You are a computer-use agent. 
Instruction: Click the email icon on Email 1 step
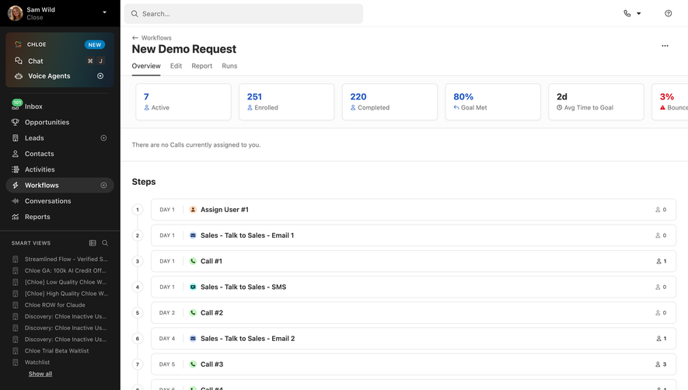coord(193,235)
